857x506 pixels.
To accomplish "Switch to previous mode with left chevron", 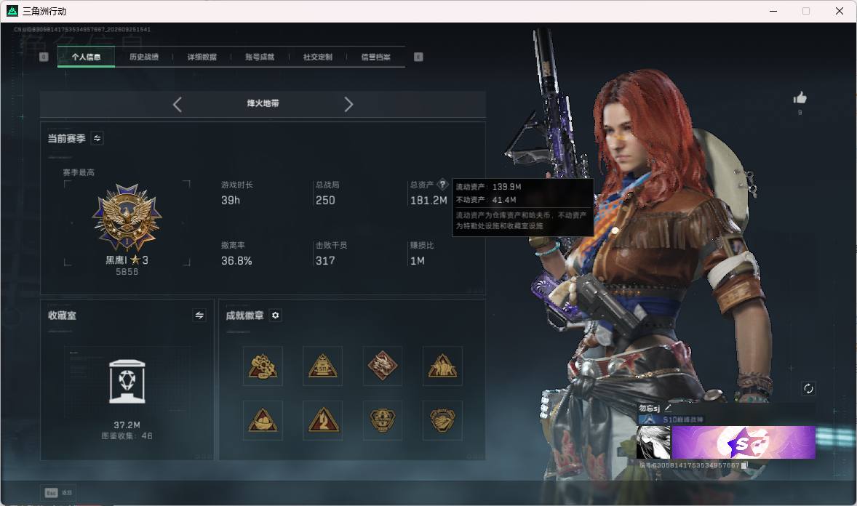I will (177, 105).
